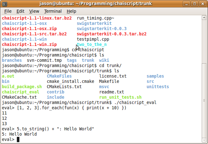Click the wiki directory name
This screenshot has width=208, height=144.
pyautogui.click(x=104, y=60)
